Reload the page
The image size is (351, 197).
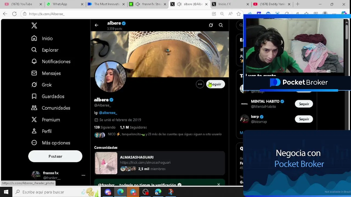(14, 14)
